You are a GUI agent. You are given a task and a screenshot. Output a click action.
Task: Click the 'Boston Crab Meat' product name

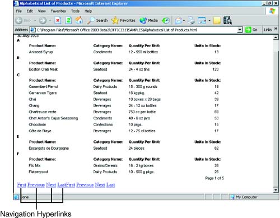click(x=43, y=69)
